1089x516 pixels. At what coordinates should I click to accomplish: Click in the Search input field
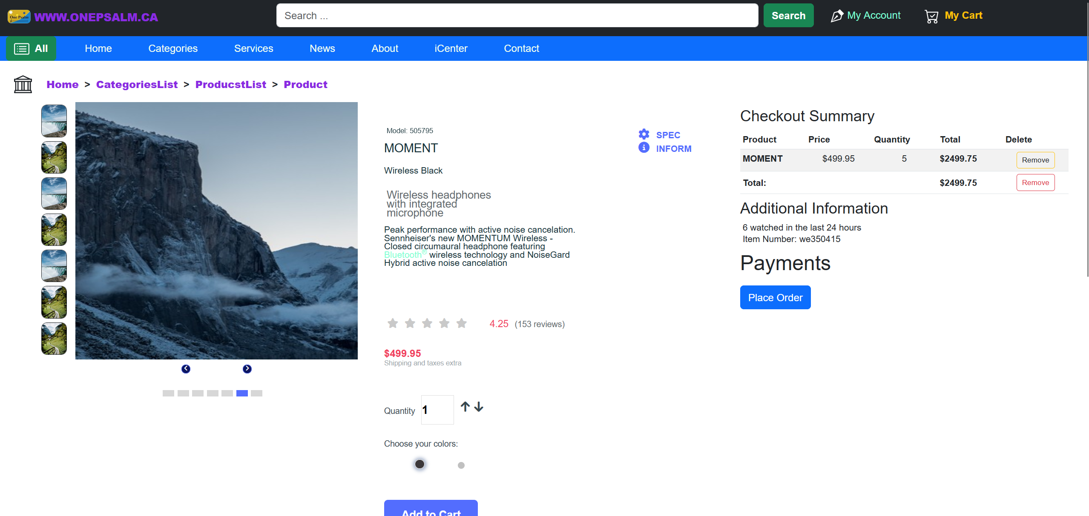517,16
